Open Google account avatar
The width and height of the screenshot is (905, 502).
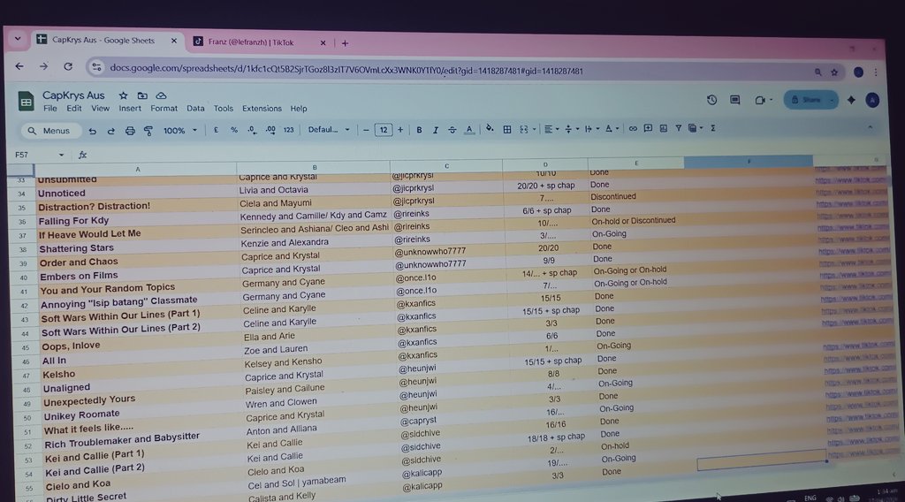coord(872,100)
